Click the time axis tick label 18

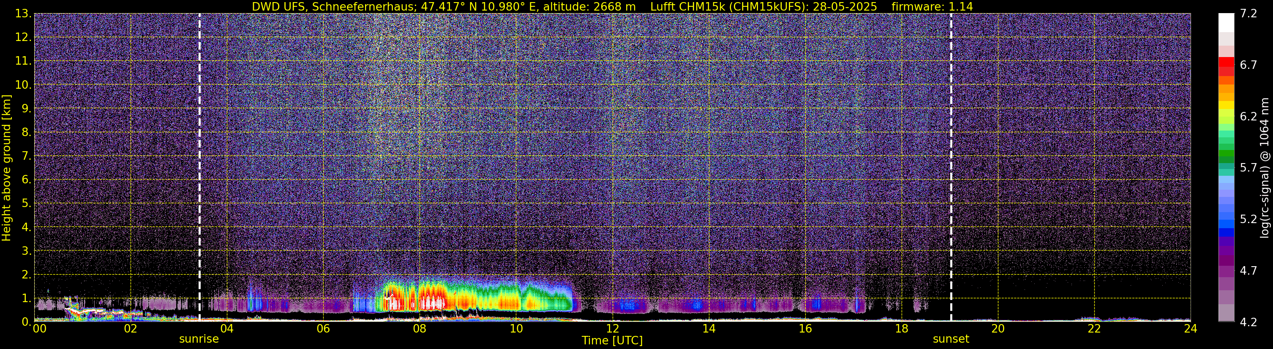[x=901, y=329]
